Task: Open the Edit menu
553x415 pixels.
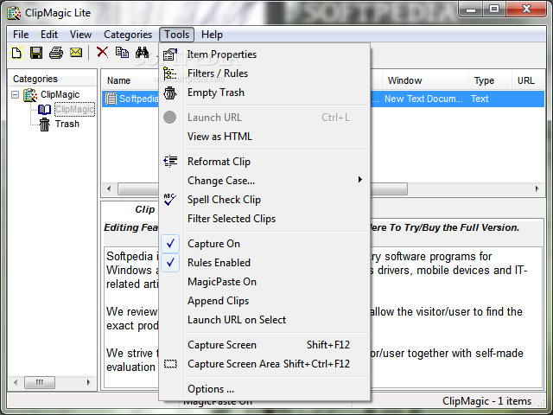Action: pyautogui.click(x=49, y=35)
